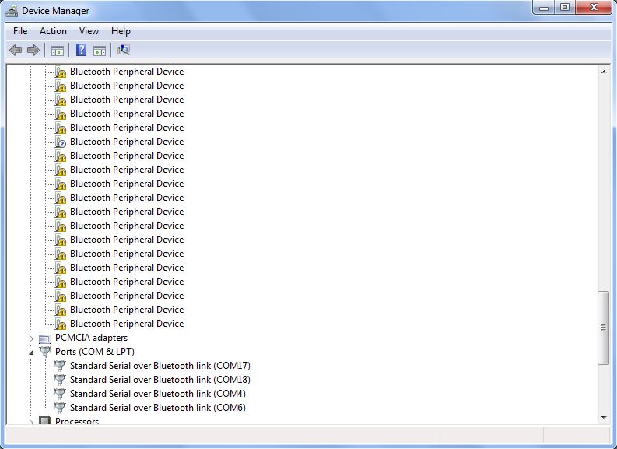Open Help via the blue question-mark toolbar icon

tap(81, 50)
